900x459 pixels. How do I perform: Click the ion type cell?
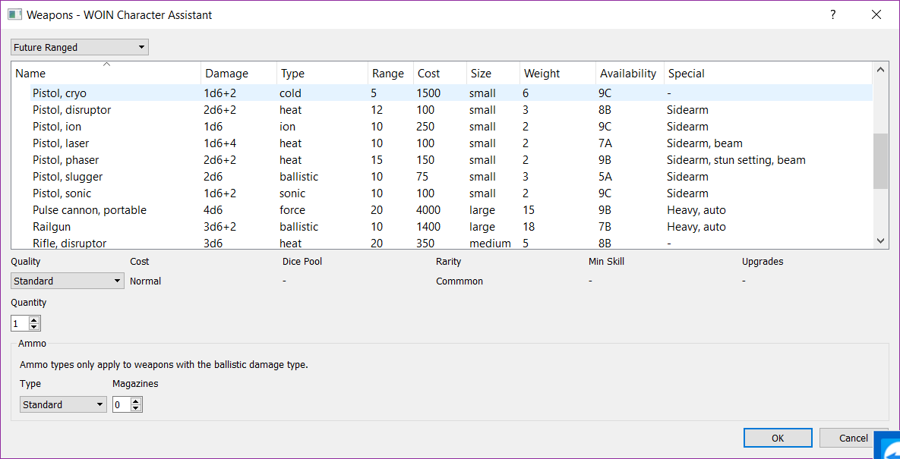point(288,126)
